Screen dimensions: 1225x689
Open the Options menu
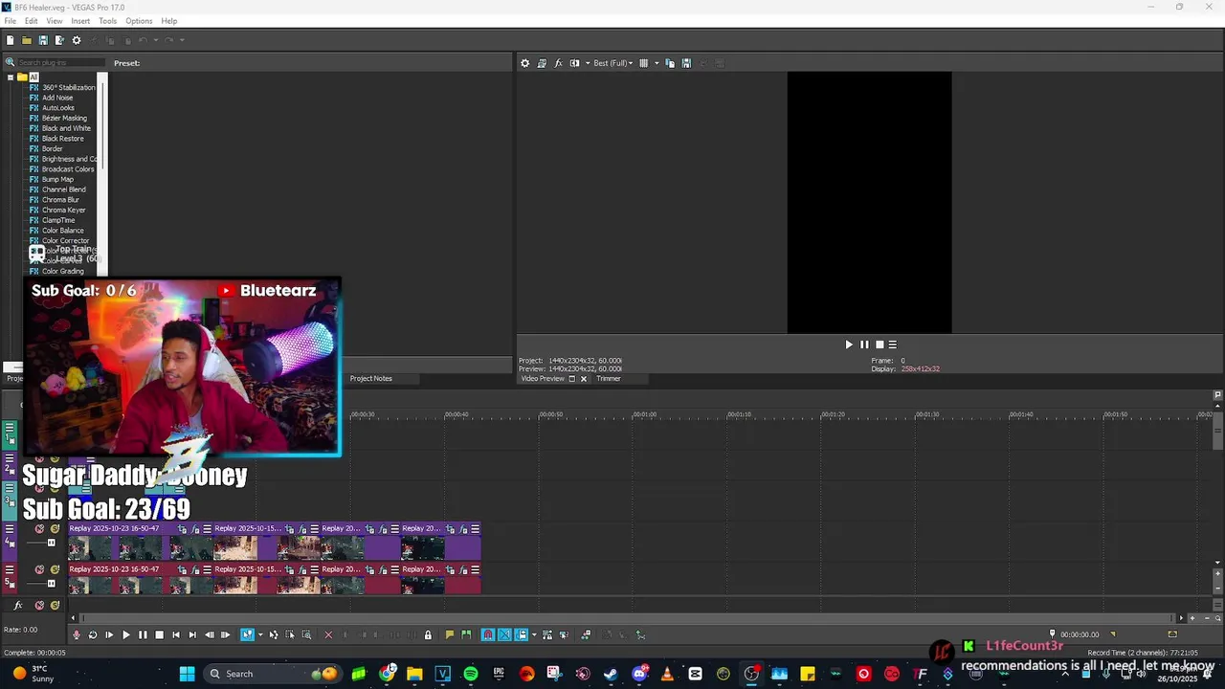coord(139,21)
